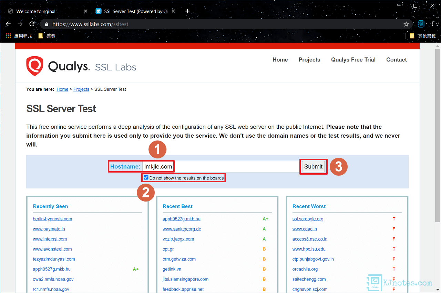
Task: Open the Projects navigation menu item
Action: coord(309,60)
